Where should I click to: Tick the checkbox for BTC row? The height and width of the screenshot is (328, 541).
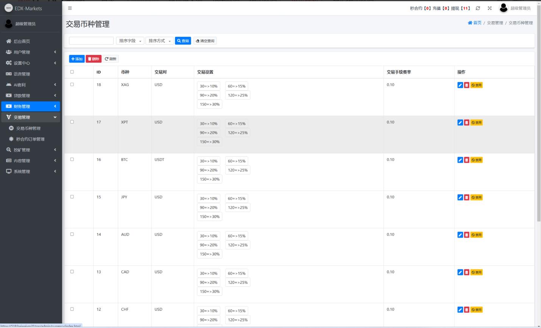click(x=72, y=159)
